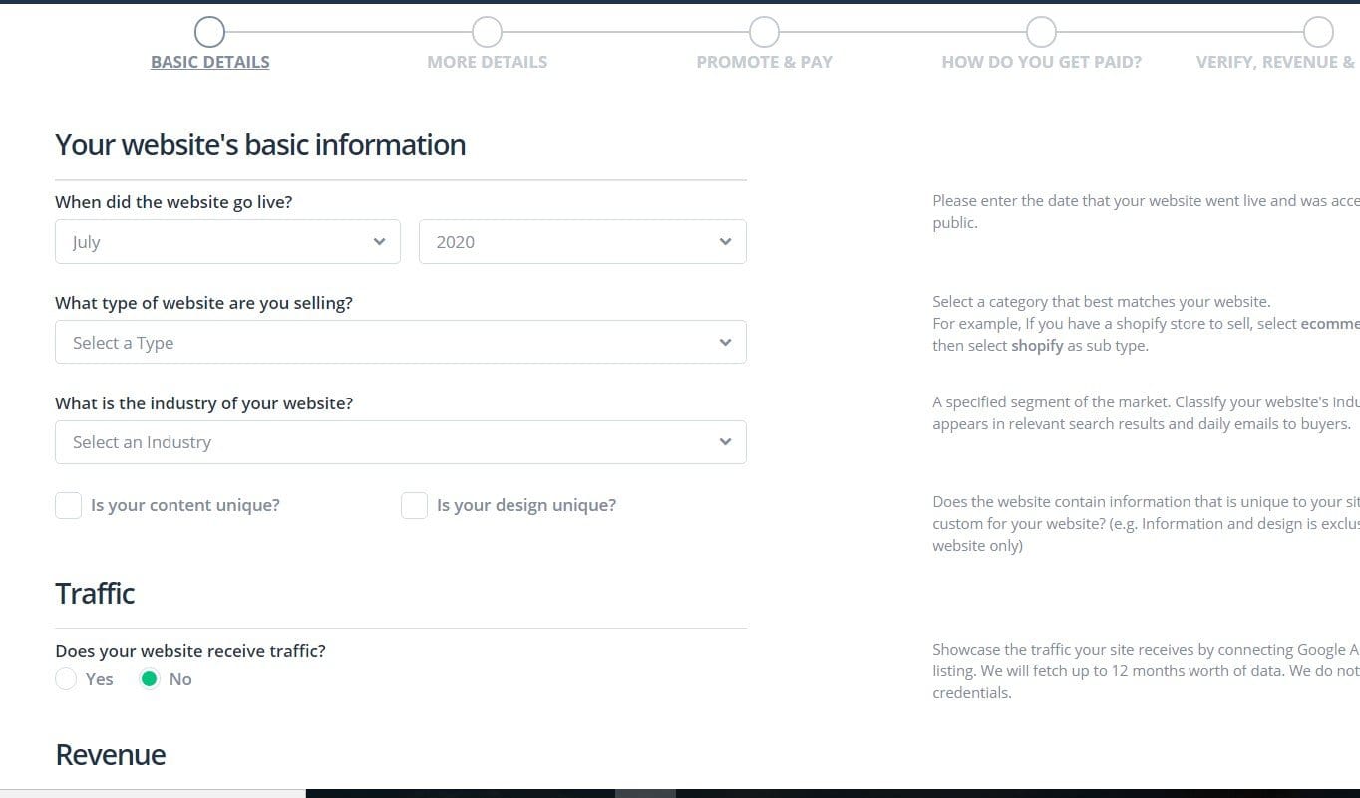Click the Verify, Revenue step circle
This screenshot has width=1360, height=798.
click(x=1318, y=32)
